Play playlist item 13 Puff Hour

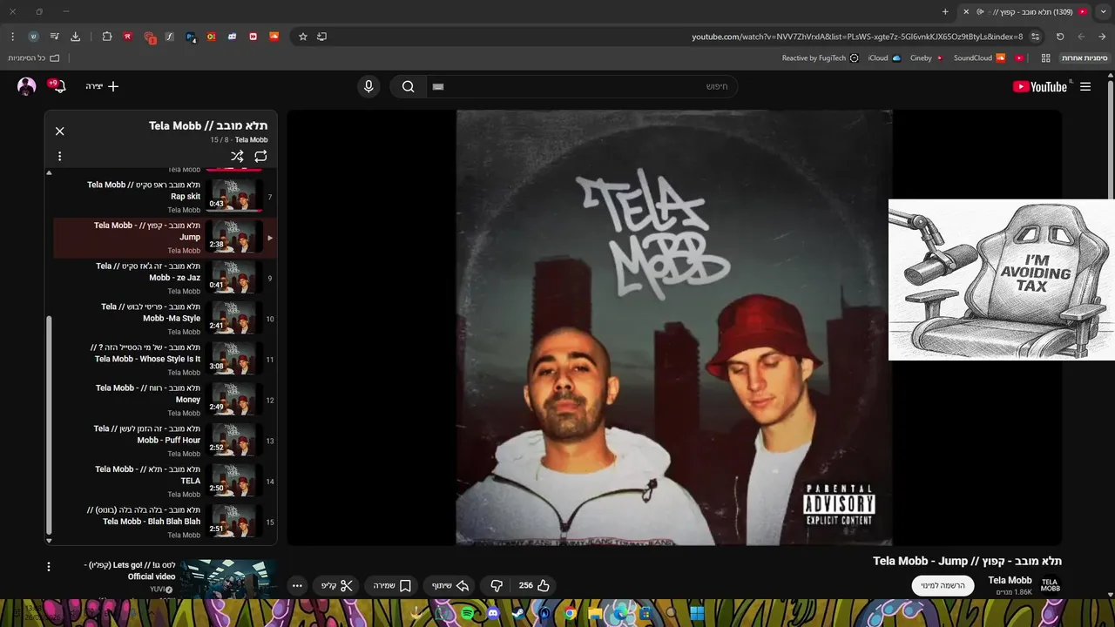[x=166, y=441]
